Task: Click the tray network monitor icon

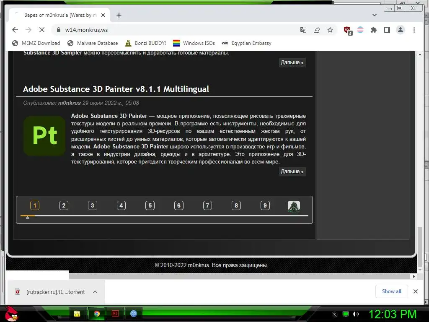Action: tap(346, 314)
